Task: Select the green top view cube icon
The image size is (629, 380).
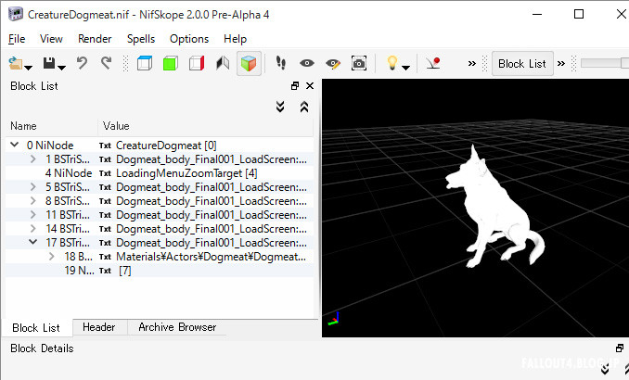Action: click(x=171, y=63)
